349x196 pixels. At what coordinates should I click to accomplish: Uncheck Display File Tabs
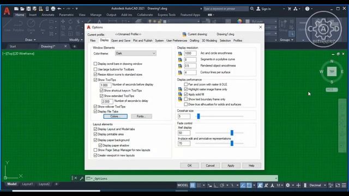95,112
